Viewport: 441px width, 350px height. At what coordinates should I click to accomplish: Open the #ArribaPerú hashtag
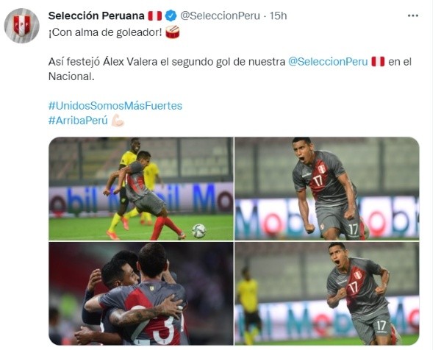coord(78,121)
